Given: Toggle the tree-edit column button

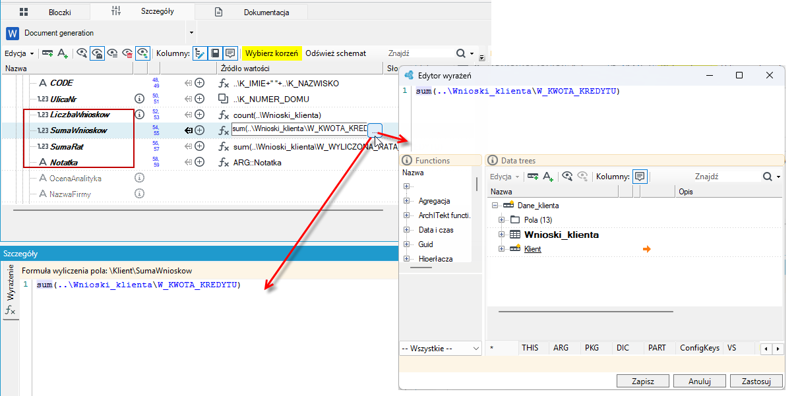Looking at the screenshot, I should tap(200, 53).
